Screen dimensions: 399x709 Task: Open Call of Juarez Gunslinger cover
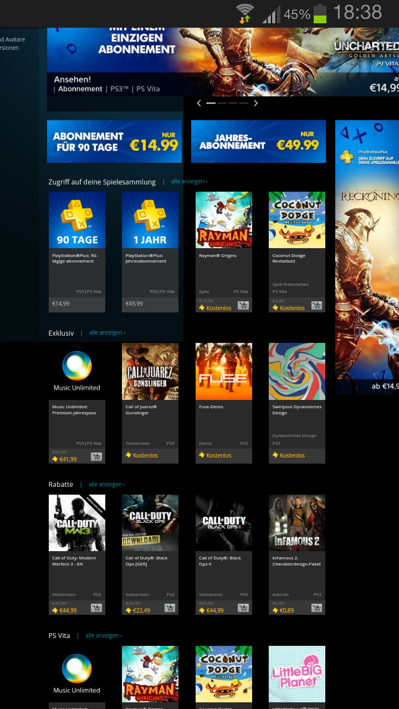coord(150,371)
